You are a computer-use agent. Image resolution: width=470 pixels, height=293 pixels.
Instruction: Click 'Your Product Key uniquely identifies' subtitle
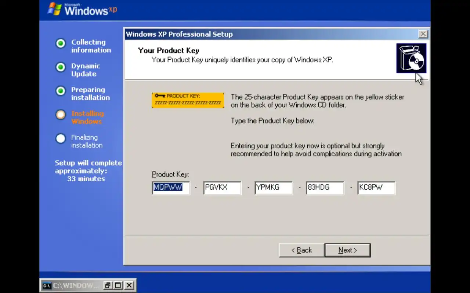[x=242, y=60]
